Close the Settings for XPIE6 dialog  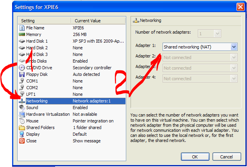(x=240, y=7)
